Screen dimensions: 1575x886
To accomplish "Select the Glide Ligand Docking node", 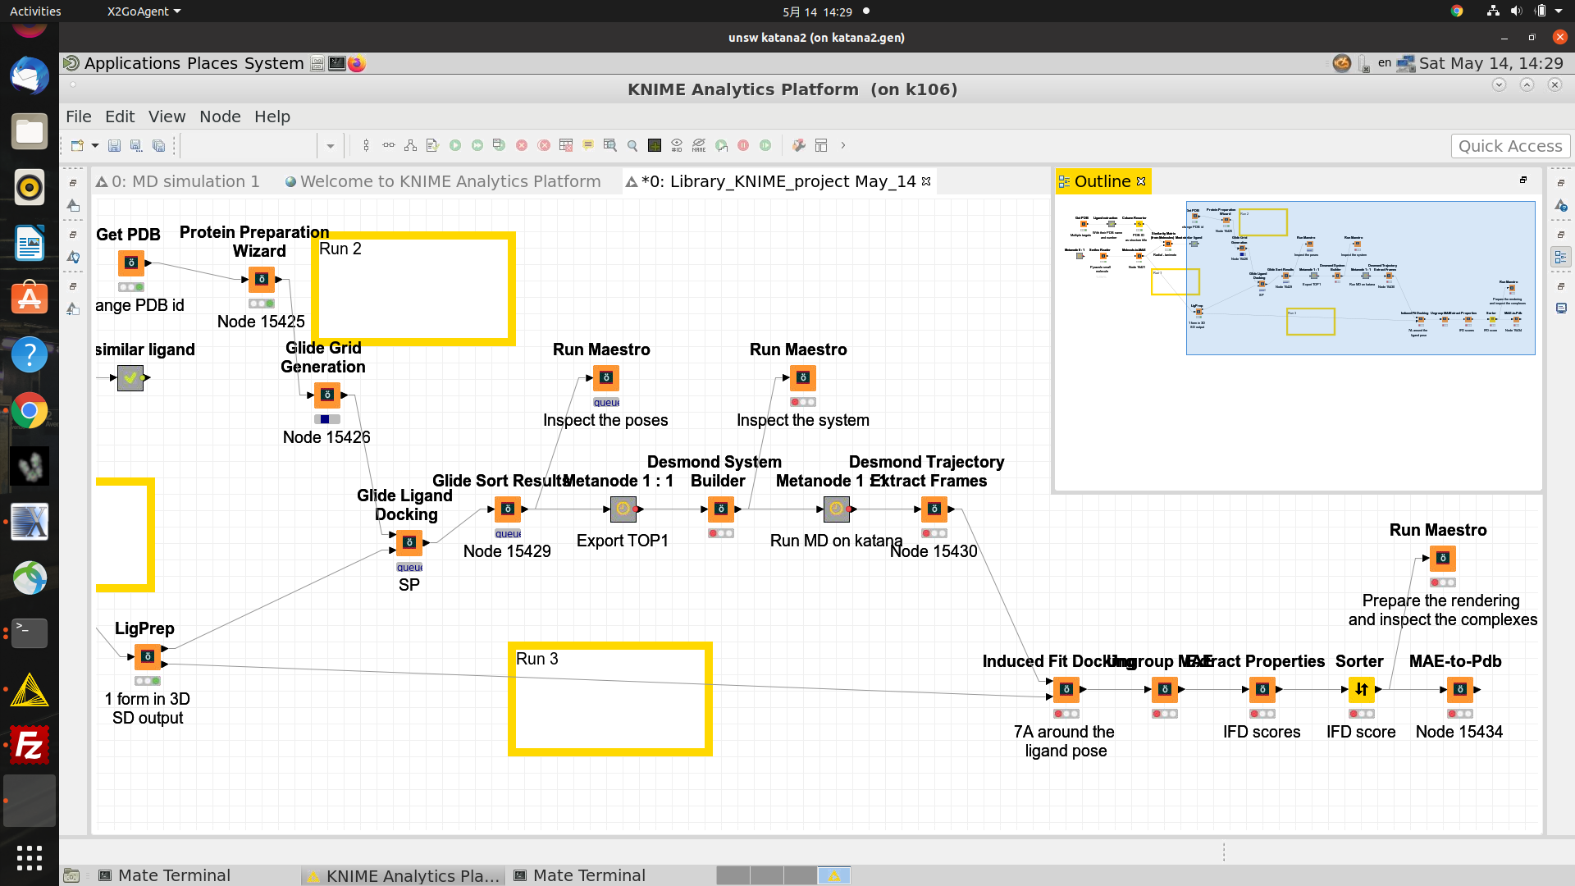I will [409, 542].
